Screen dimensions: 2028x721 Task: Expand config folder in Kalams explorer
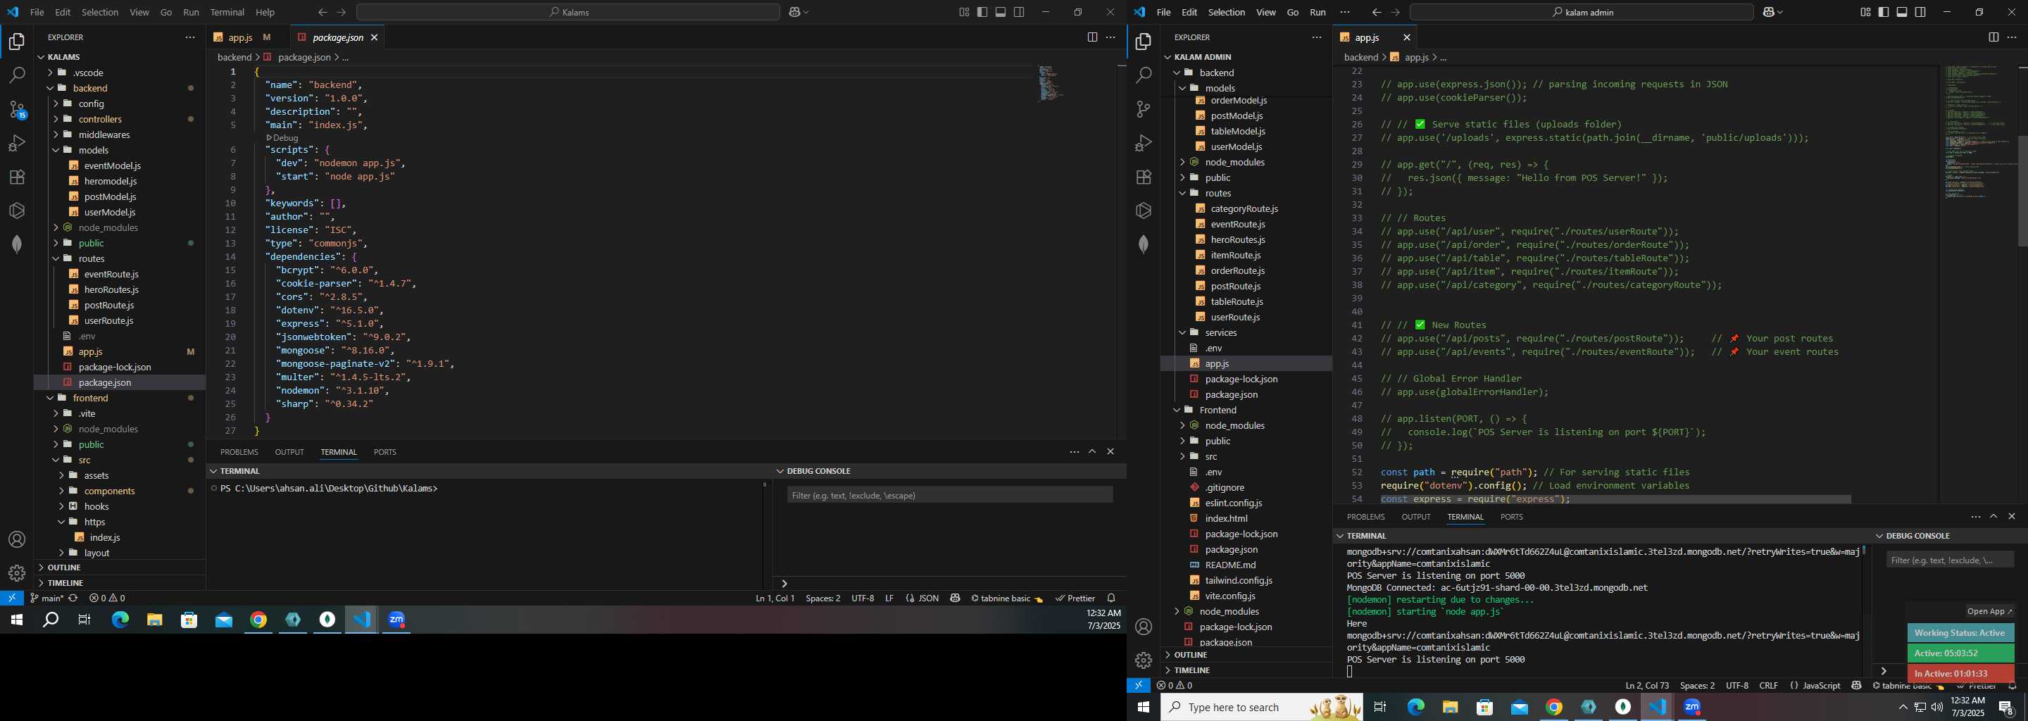point(120,104)
